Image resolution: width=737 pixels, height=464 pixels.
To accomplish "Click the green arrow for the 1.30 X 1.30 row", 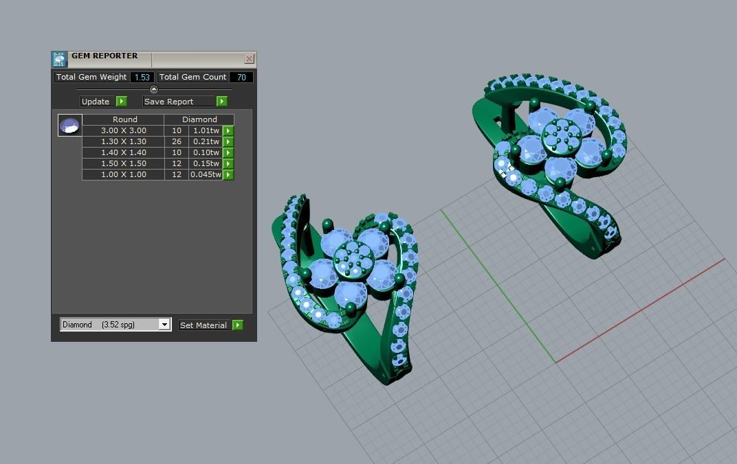I will 228,141.
